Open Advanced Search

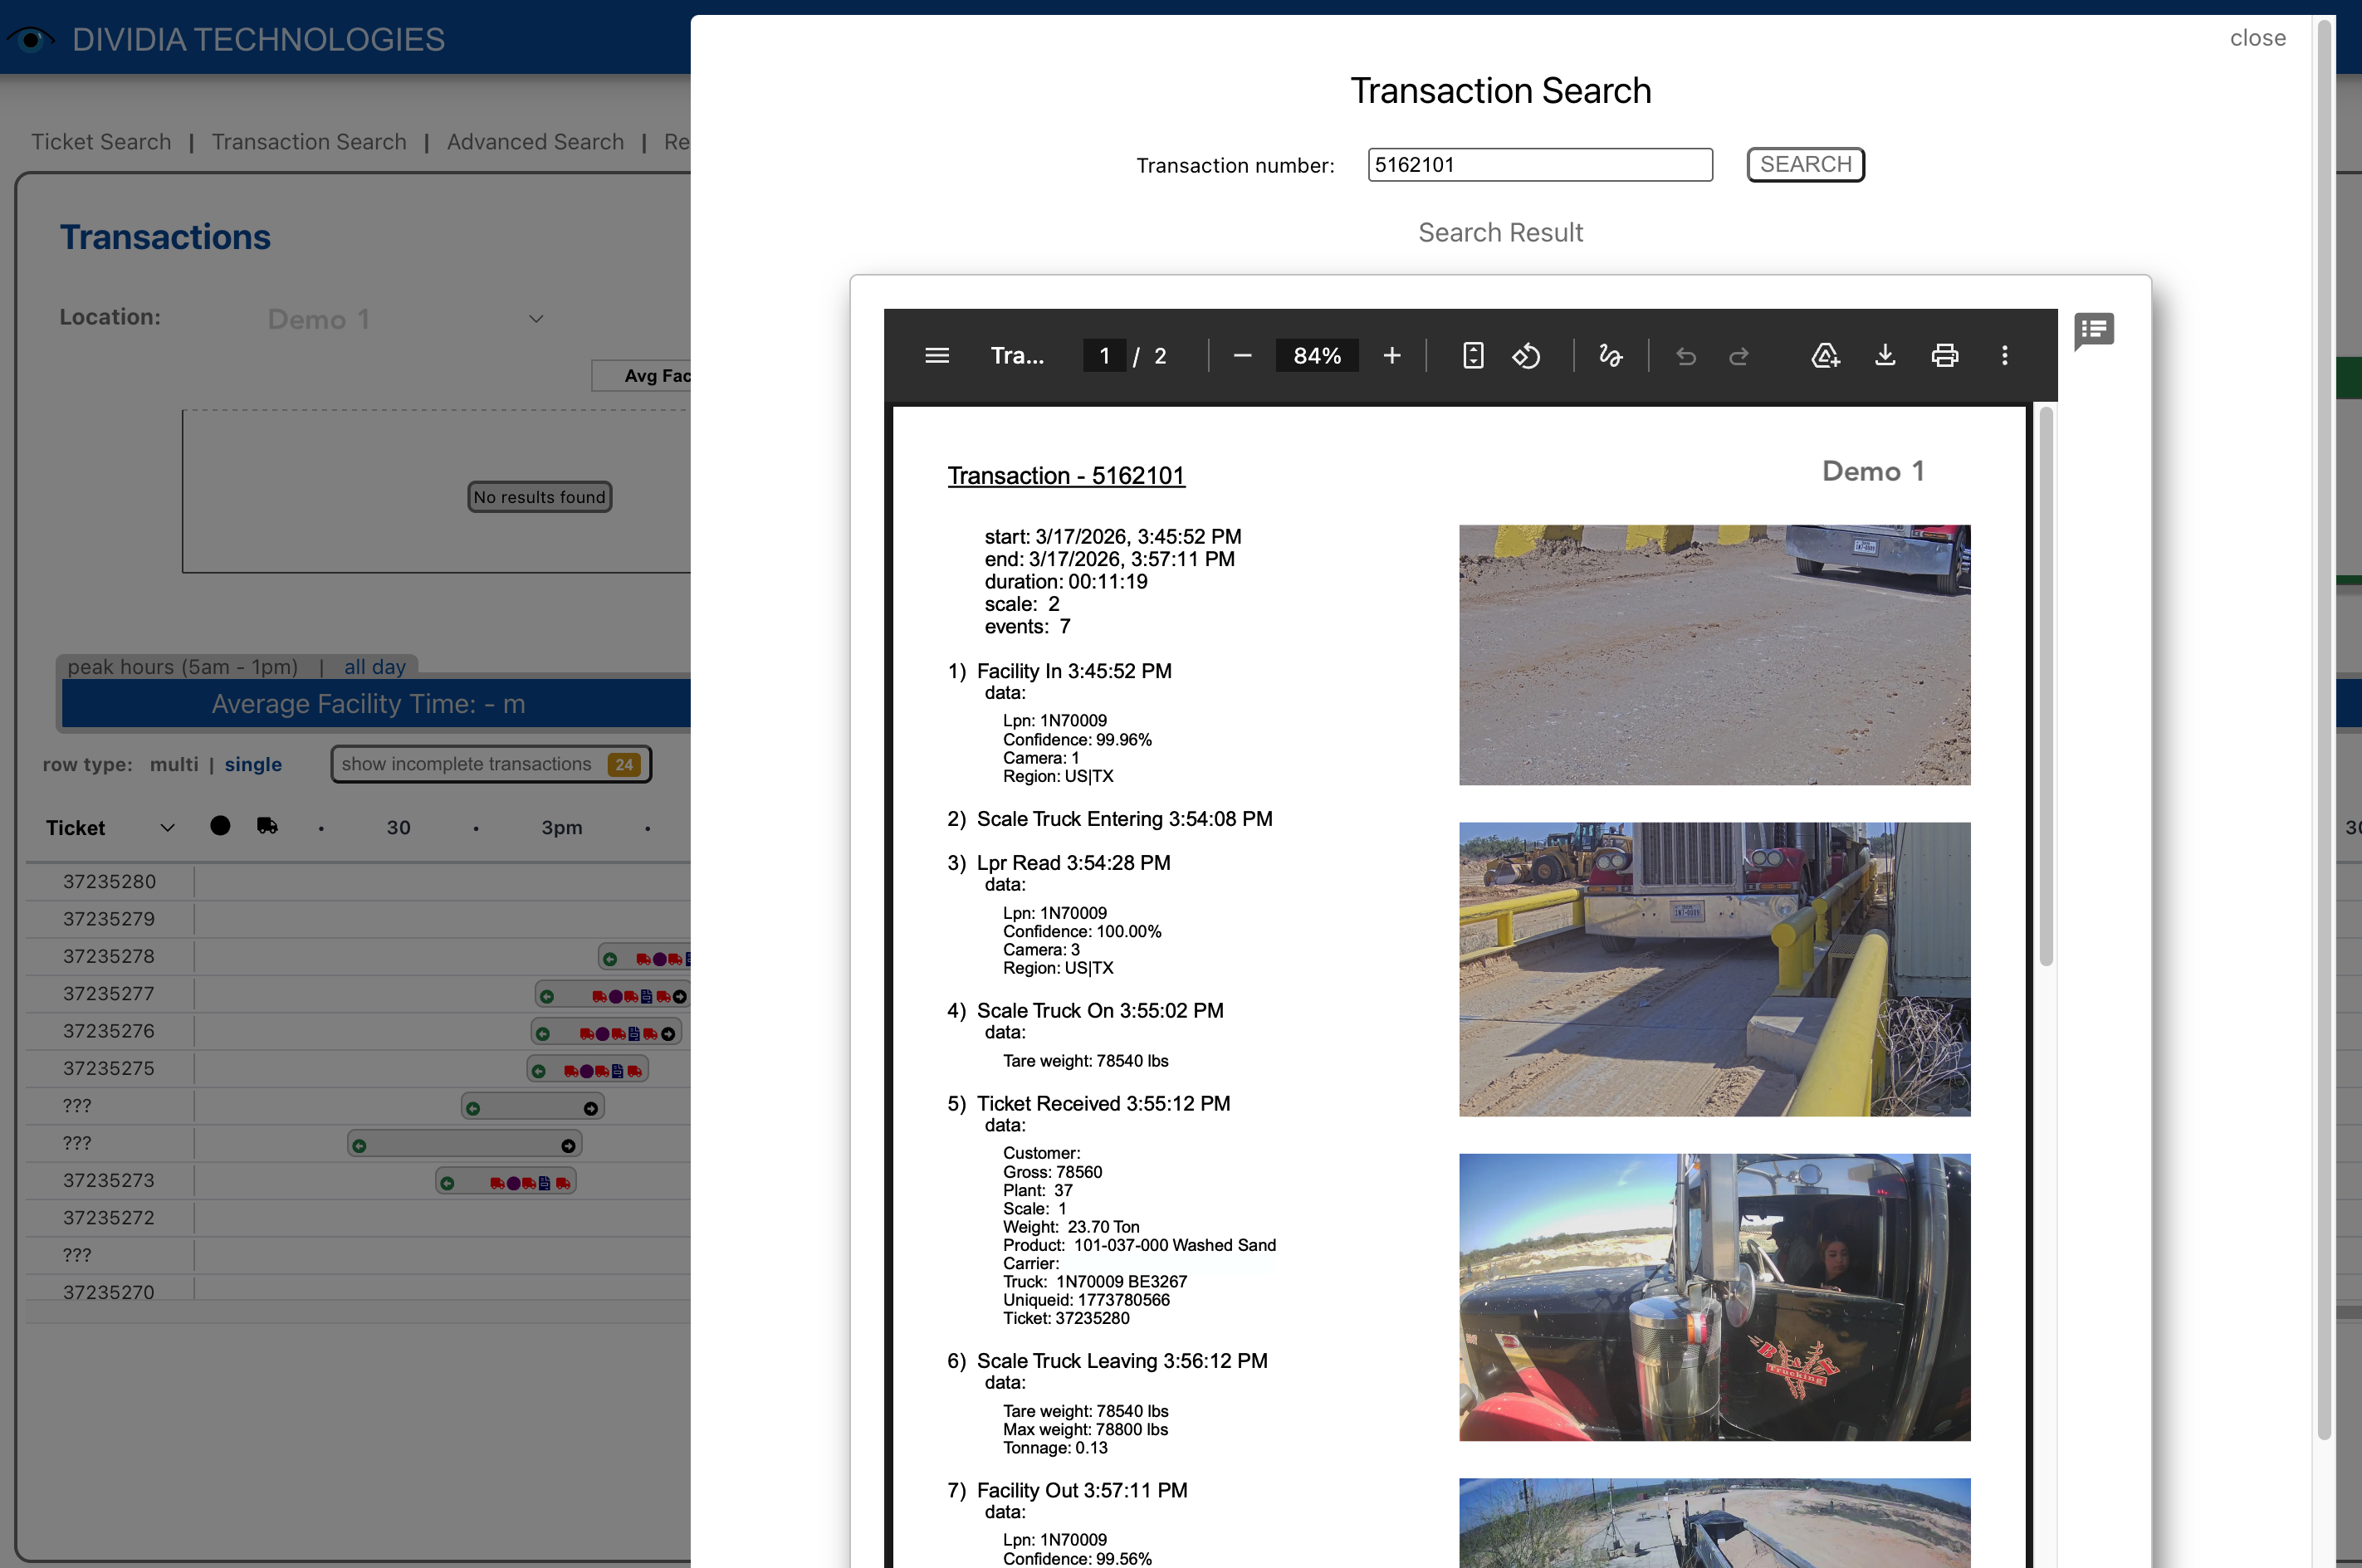pyautogui.click(x=535, y=141)
